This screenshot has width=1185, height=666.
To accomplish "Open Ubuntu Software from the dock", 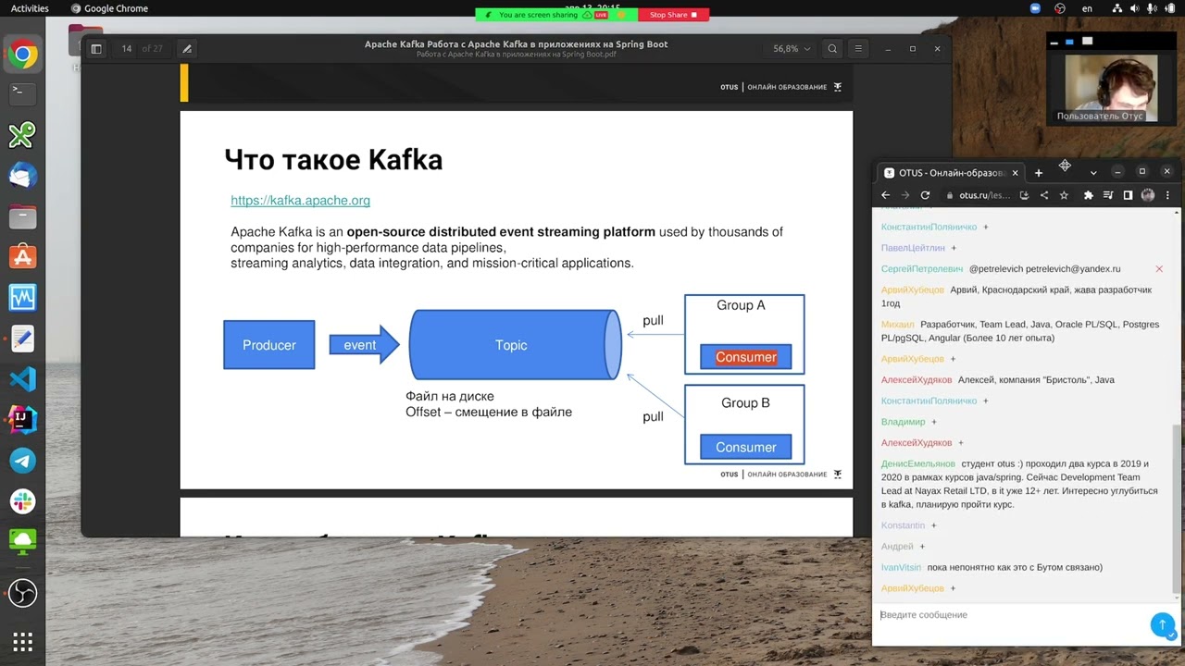I will click(22, 257).
